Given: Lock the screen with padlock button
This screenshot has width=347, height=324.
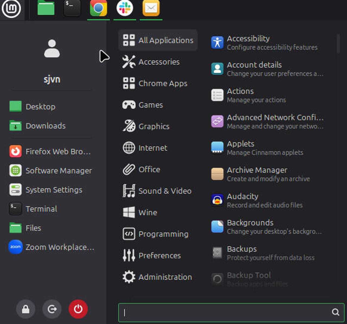Looking at the screenshot, I should (26, 309).
